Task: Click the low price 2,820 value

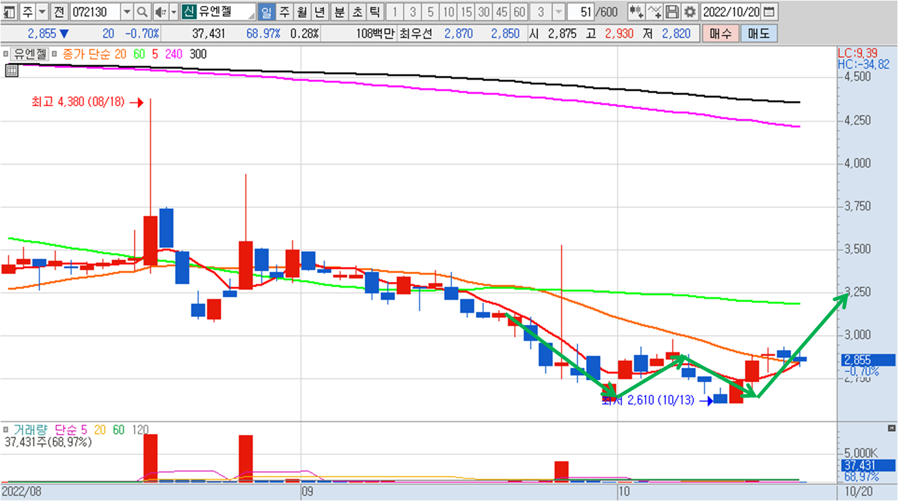Action: click(676, 34)
